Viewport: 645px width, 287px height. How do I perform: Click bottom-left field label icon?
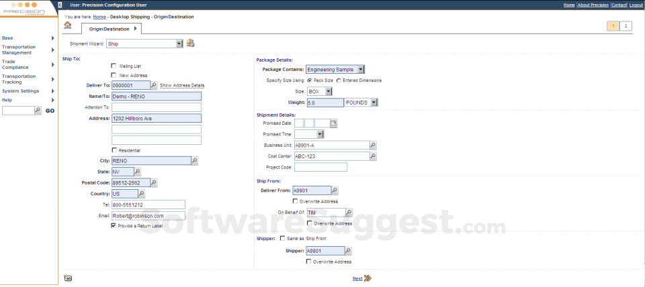[68, 278]
